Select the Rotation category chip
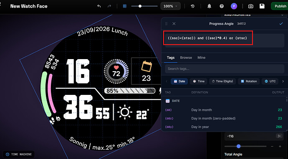 pos(249,81)
